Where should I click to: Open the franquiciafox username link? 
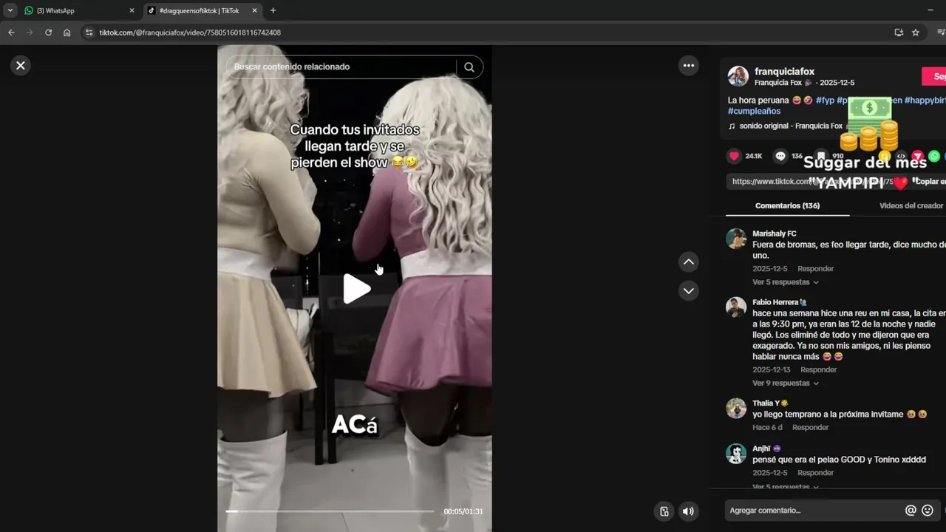tap(784, 72)
